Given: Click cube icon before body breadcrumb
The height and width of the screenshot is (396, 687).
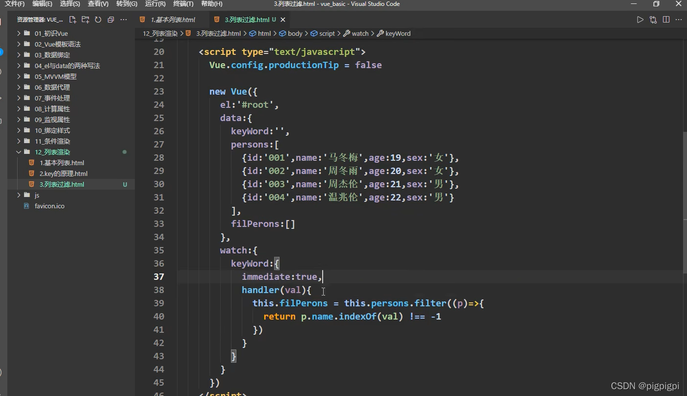Looking at the screenshot, I should pyautogui.click(x=283, y=33).
